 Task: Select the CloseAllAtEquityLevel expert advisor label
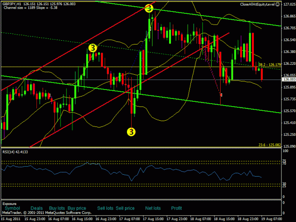(x=257, y=4)
